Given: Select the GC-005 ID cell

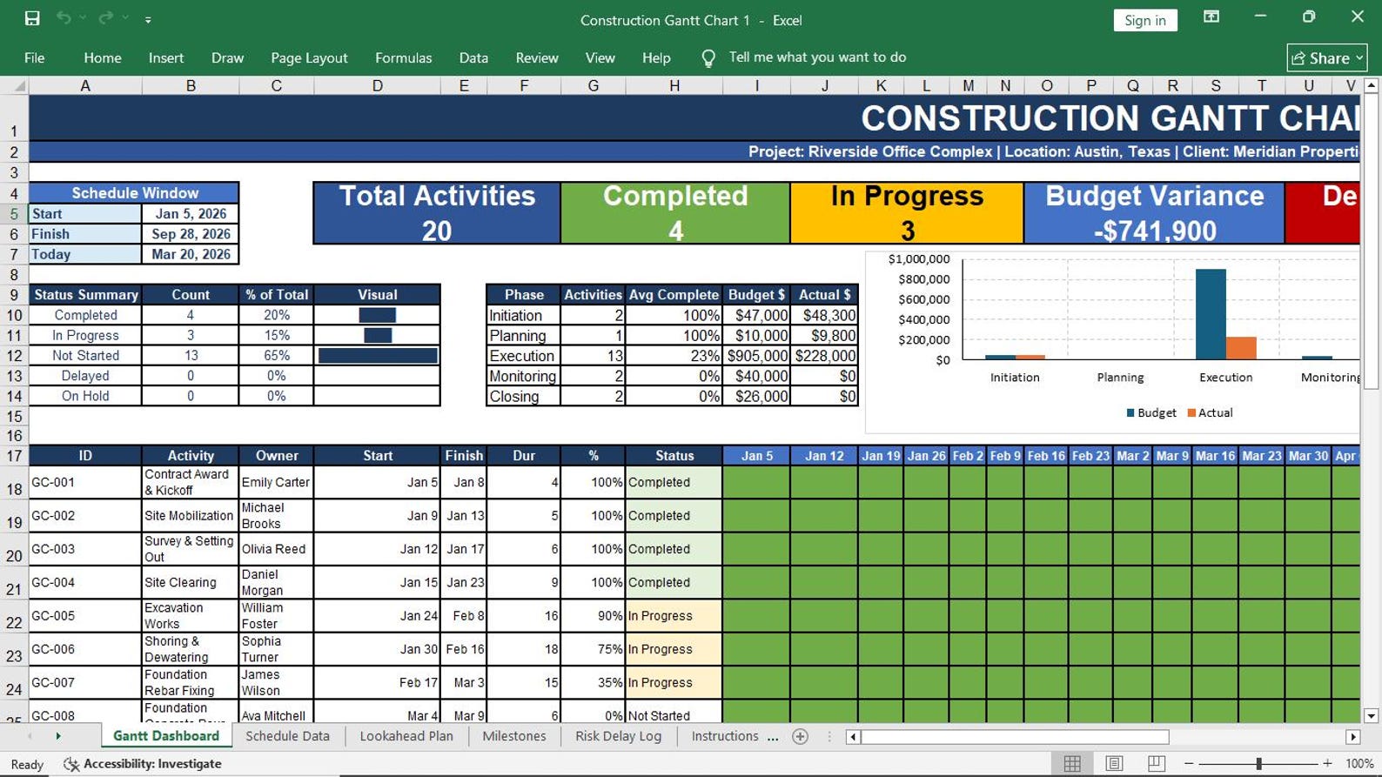Looking at the screenshot, I should (85, 615).
